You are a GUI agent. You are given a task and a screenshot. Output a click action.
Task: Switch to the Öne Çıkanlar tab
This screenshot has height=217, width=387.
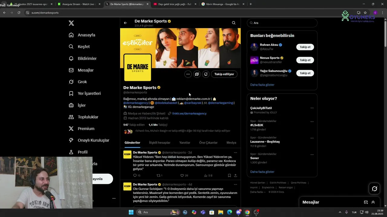[208, 143]
